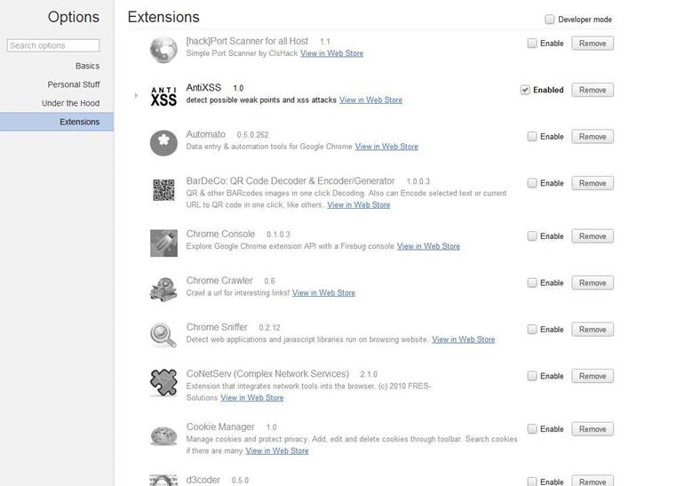Viewport: 693px width, 486px height.
Task: Enable the Automato extension checkbox
Action: 532,137
